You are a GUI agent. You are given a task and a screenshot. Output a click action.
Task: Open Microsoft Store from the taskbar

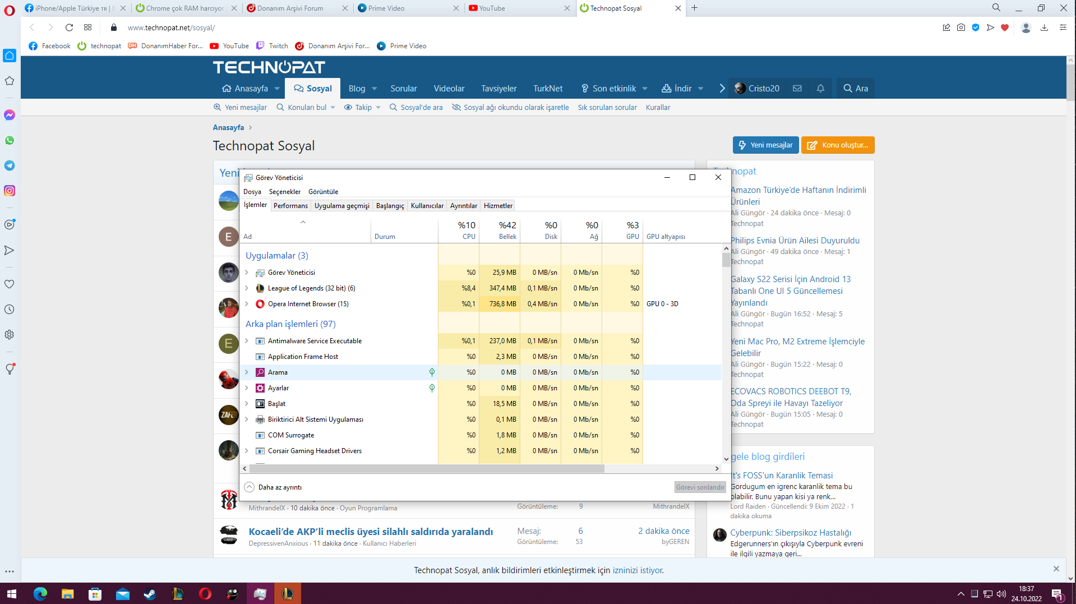pyautogui.click(x=95, y=593)
